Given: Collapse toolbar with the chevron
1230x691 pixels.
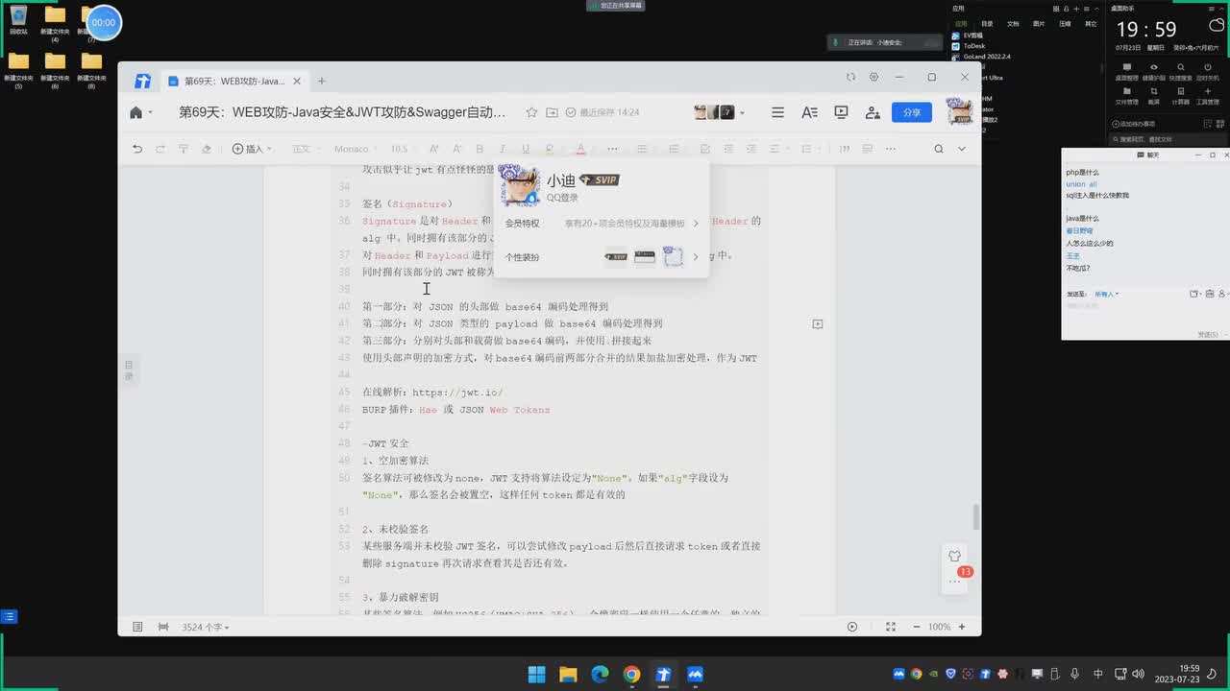Looking at the screenshot, I should click(962, 149).
